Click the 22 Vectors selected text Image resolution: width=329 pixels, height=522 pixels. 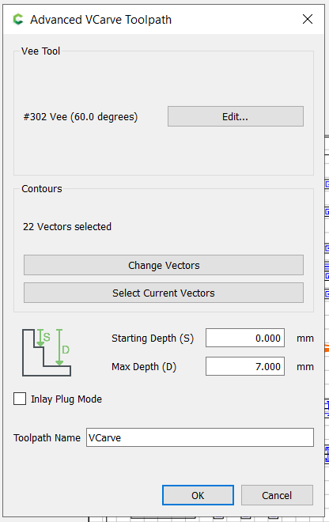(x=67, y=227)
